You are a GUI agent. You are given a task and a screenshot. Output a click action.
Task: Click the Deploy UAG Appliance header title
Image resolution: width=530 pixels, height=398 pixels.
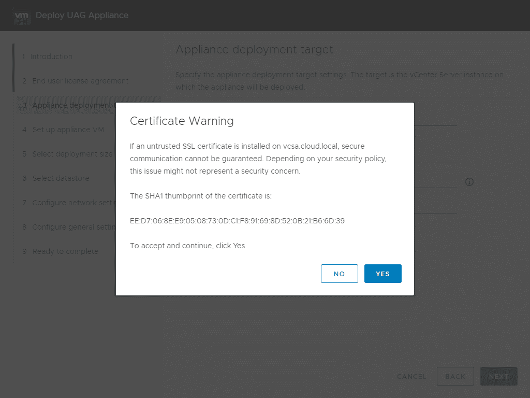pyautogui.click(x=82, y=15)
